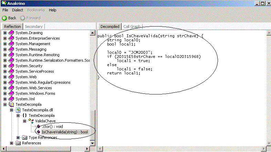Select the .ctor() : void item
Screen dimensions: 271x152
52,126
